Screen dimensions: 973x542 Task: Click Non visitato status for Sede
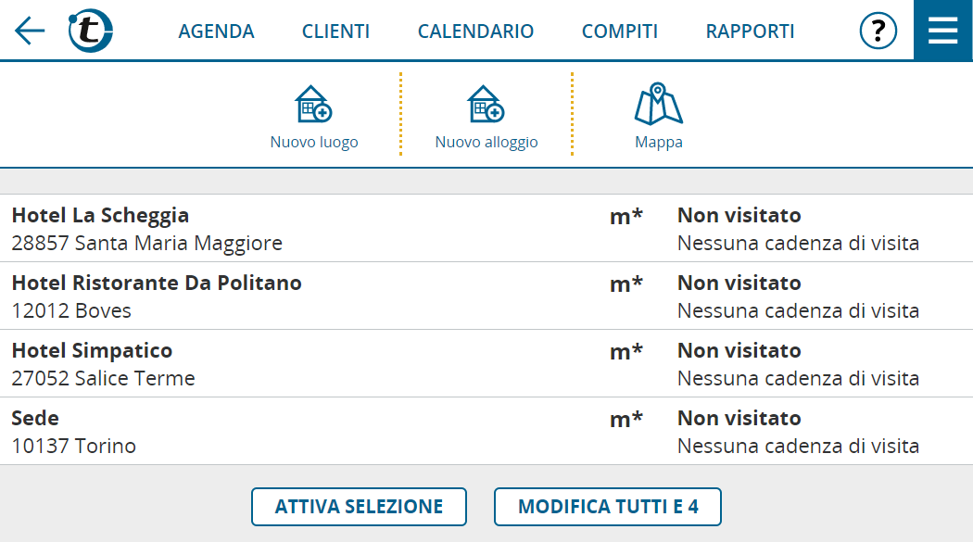739,418
